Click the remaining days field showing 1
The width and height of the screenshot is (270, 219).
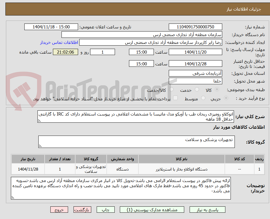tap(102, 52)
